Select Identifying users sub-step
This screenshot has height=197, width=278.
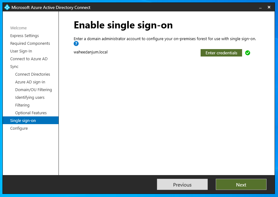(x=30, y=98)
